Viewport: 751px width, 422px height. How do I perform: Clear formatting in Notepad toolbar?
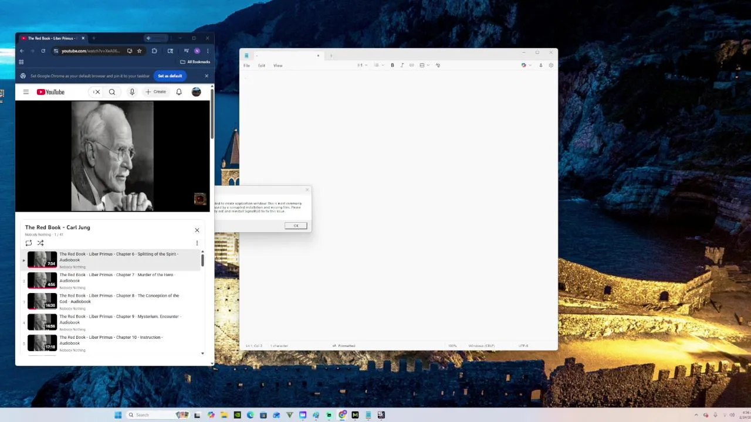coord(438,65)
